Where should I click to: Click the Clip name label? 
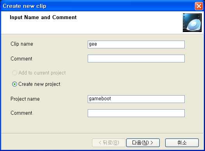tap(22, 44)
